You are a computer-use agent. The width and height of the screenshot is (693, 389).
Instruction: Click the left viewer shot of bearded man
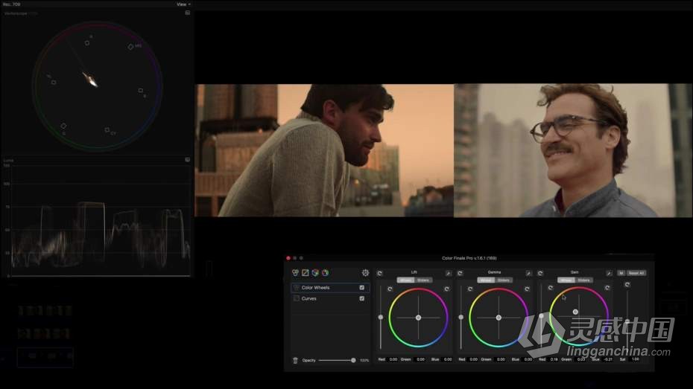(x=324, y=150)
